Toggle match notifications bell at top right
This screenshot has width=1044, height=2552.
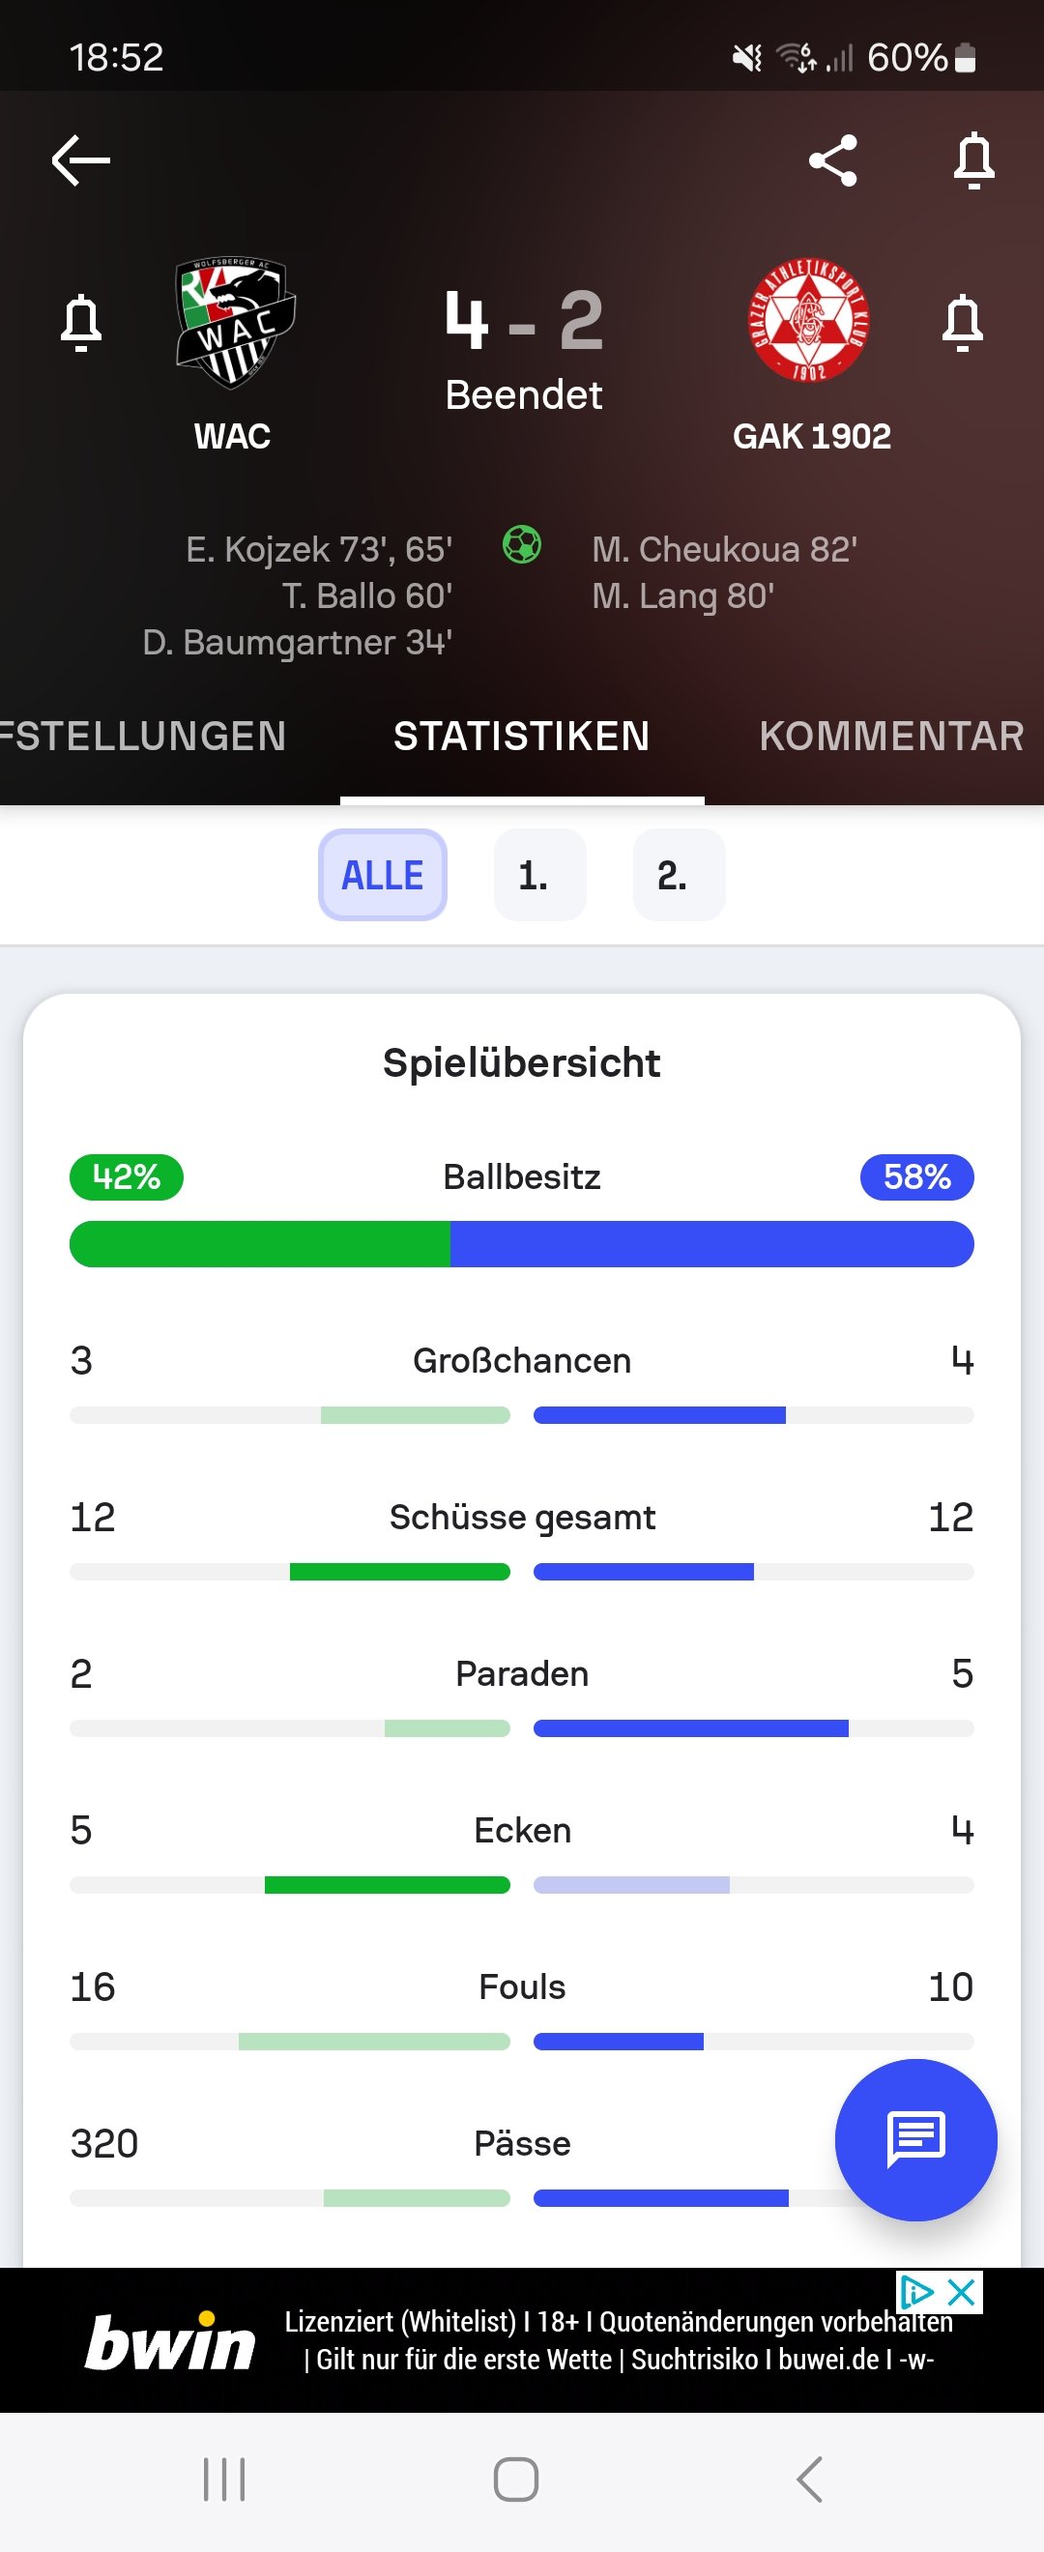[973, 160]
